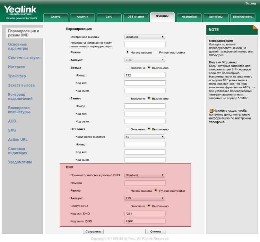The height and width of the screenshot is (242, 260).
Task: Click the Нет ответ Код выкл. field
Action: (145, 160)
